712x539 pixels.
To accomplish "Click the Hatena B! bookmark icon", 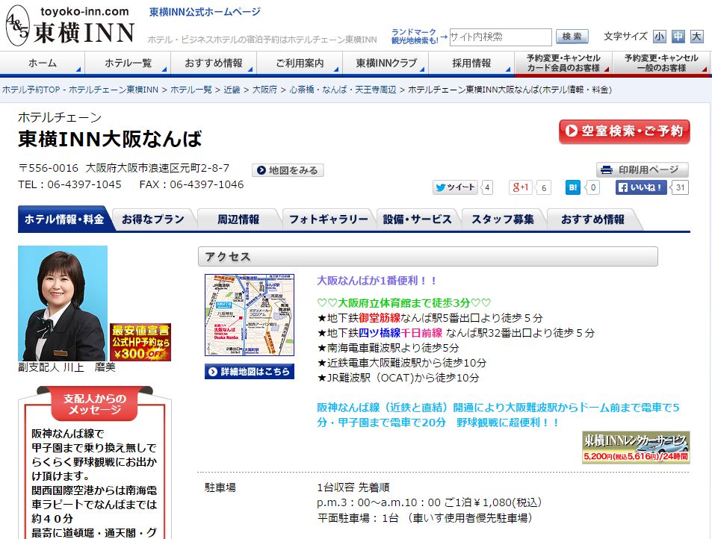I will pyautogui.click(x=572, y=187).
